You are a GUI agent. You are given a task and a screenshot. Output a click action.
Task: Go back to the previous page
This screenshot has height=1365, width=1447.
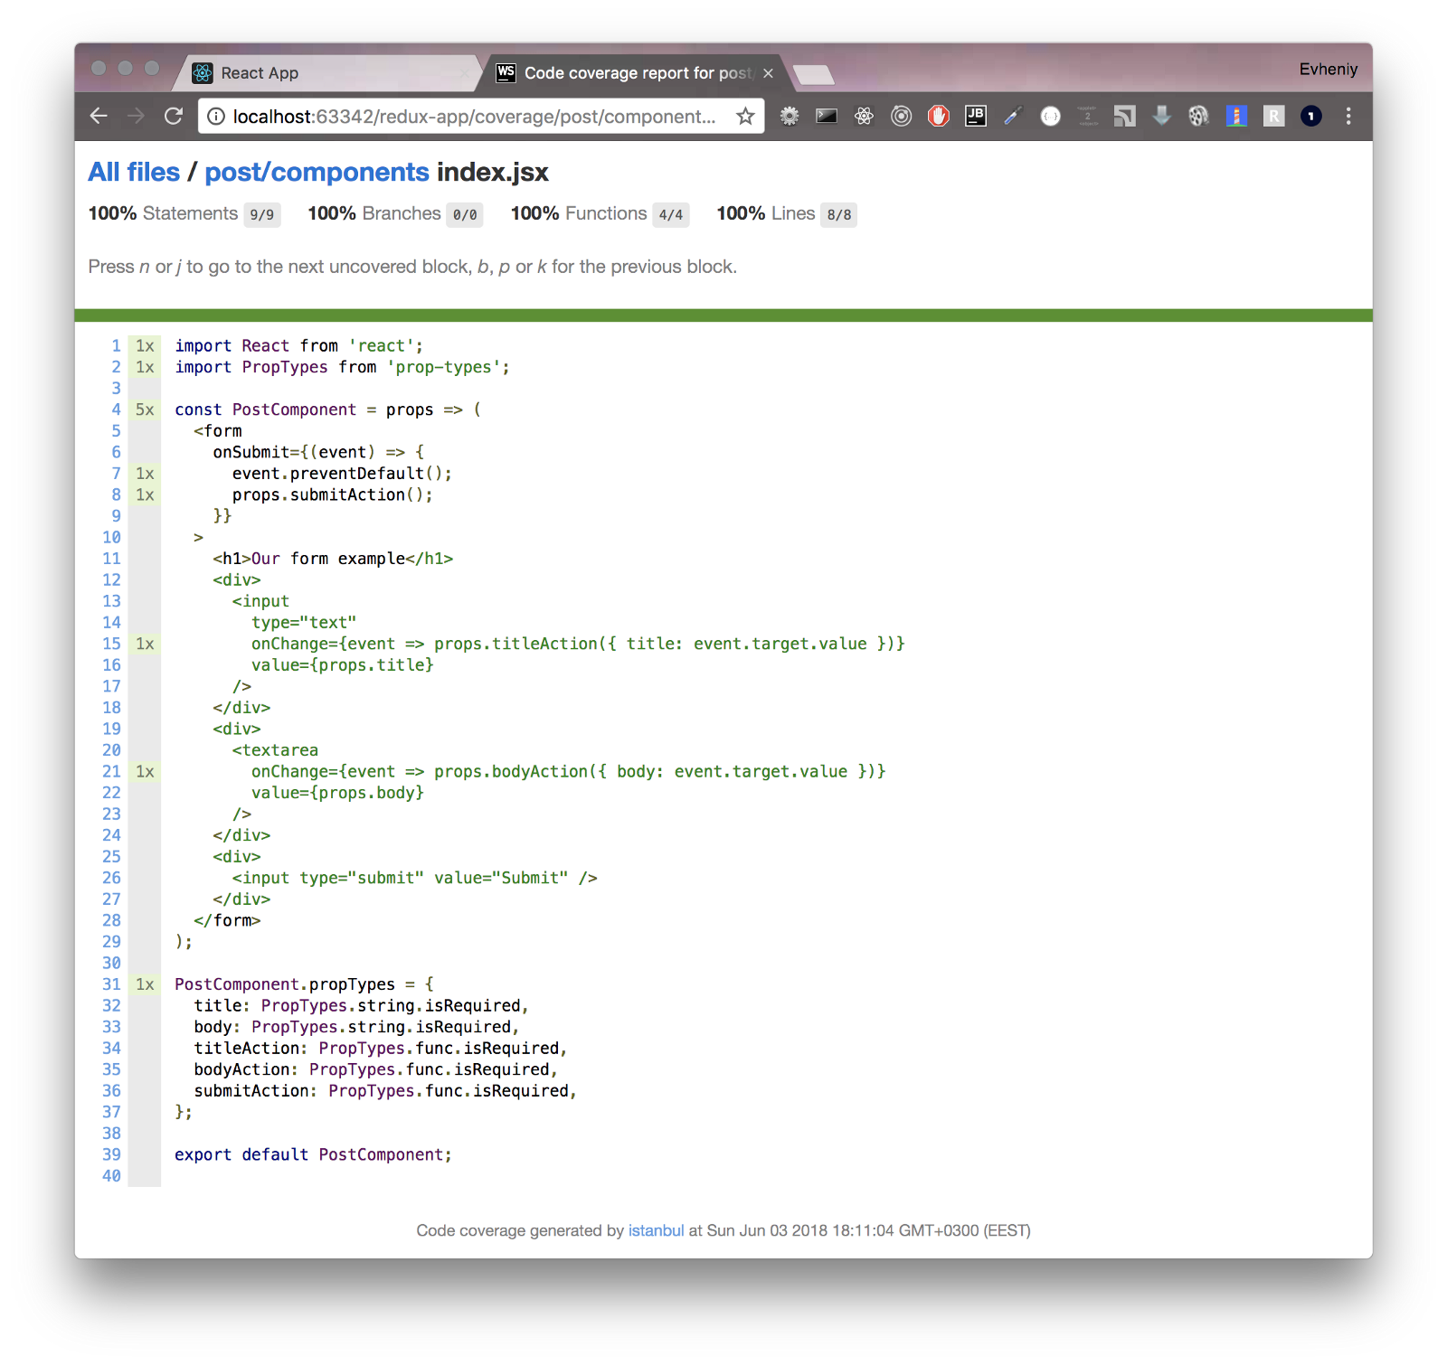tap(99, 116)
